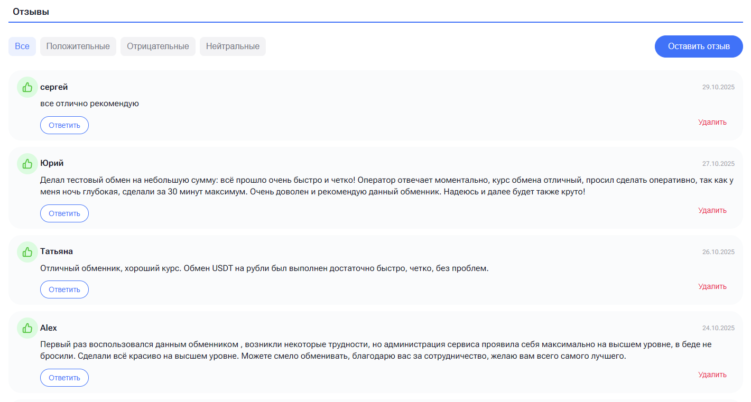751x402 pixels.
Task: Click reviewer name Татьяна
Action: point(57,251)
